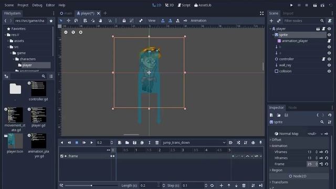Switch to the Node tab

coord(292,108)
